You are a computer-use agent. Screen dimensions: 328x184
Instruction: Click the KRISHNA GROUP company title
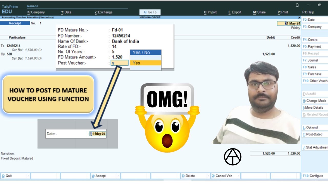coord(150,17)
